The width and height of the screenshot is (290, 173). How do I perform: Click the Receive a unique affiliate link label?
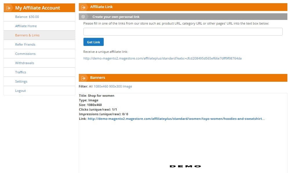106,52
